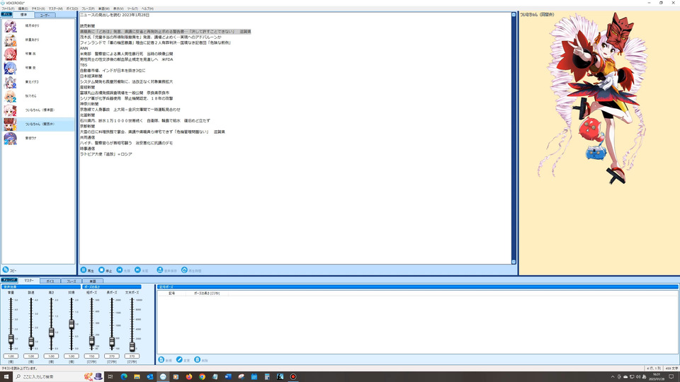Jump to the beginning with 先頭 button

[120, 270]
